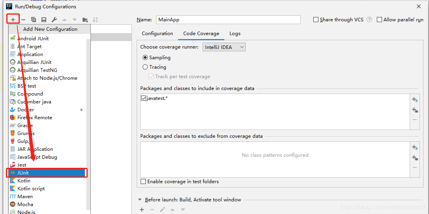The height and width of the screenshot is (214, 429).
Task: Close the Run/Debug Configurations dialog
Action: point(418,6)
